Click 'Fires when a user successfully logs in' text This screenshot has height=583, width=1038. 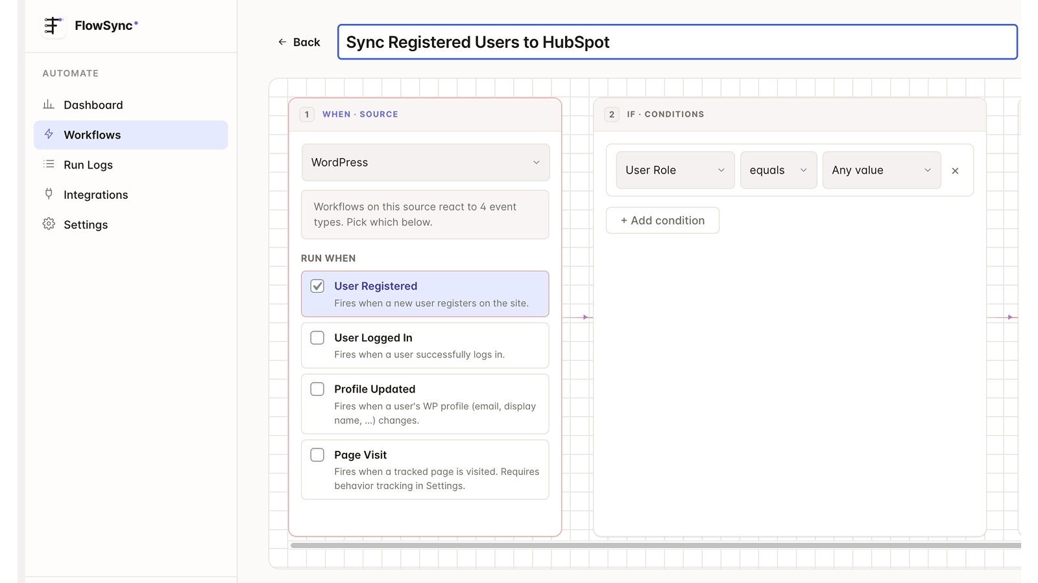tap(420, 354)
